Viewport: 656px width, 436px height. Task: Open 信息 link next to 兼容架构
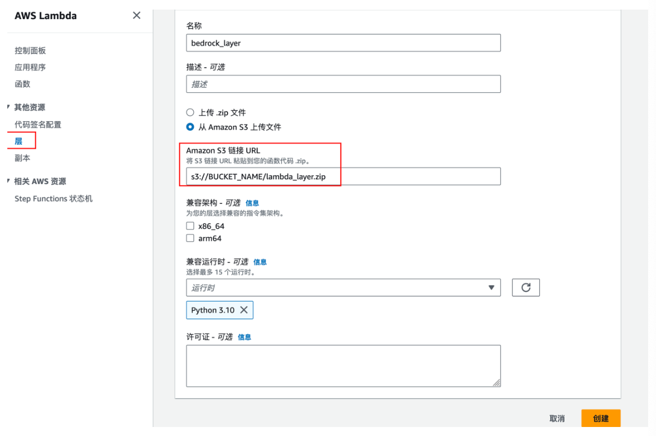(x=252, y=203)
